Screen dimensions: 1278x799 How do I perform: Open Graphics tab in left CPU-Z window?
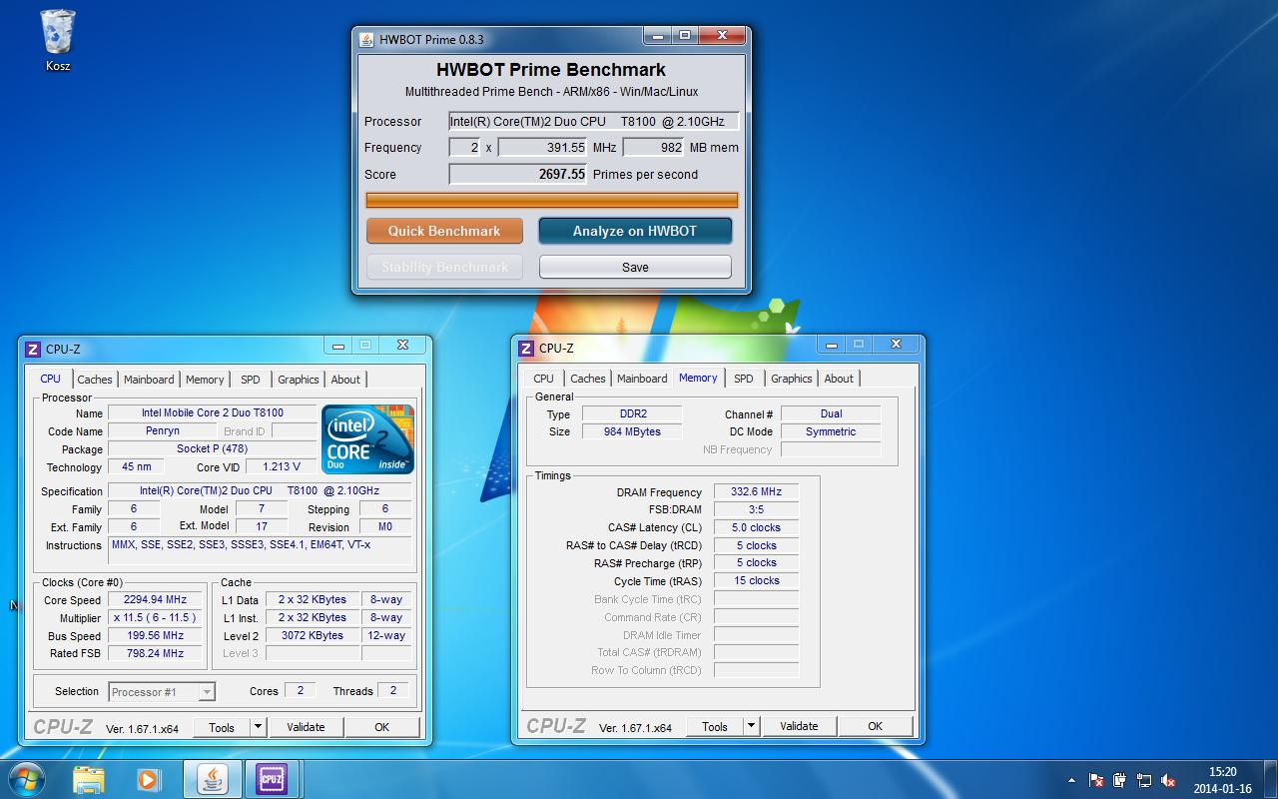299,380
